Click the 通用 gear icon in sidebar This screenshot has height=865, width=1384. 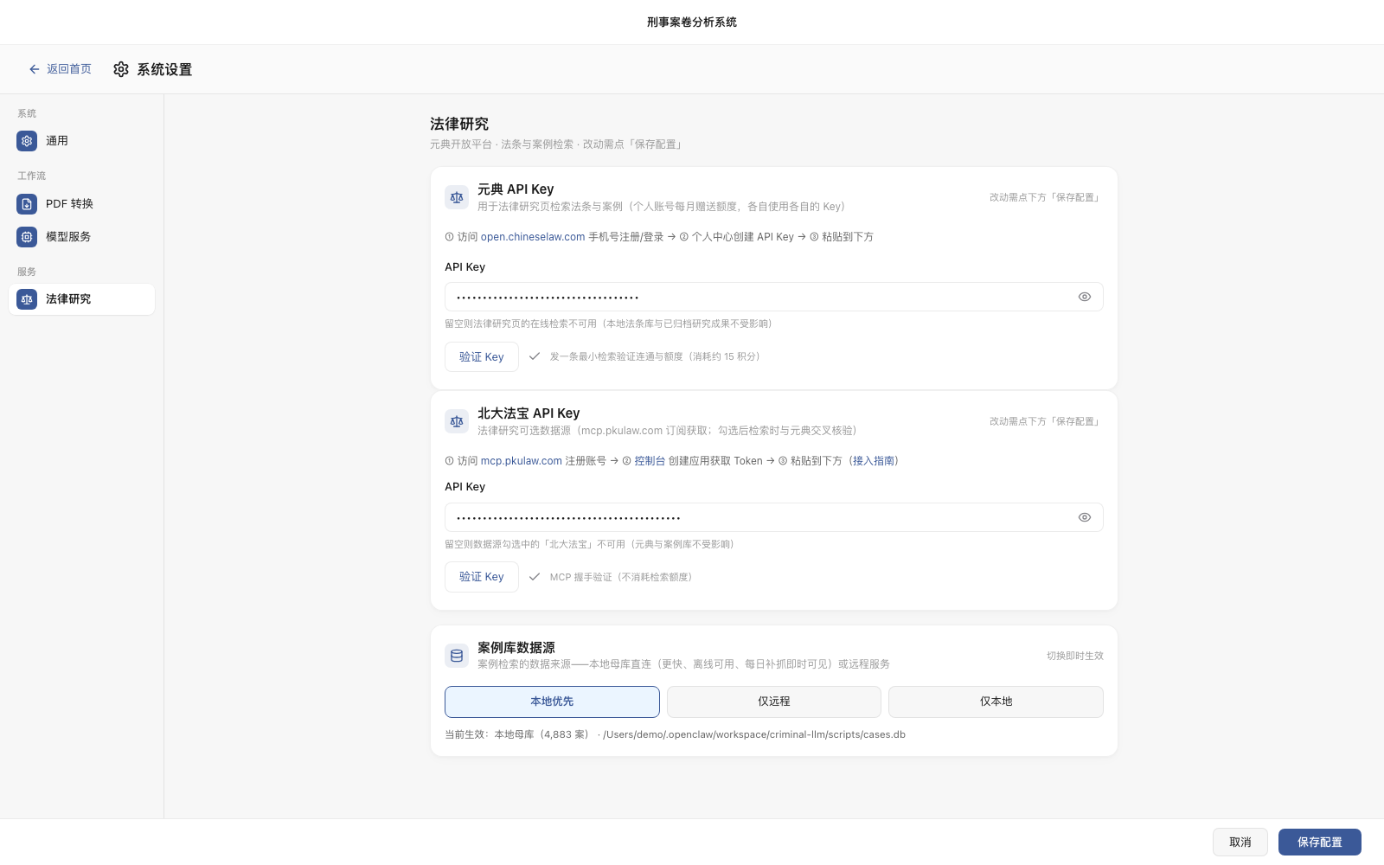(27, 141)
